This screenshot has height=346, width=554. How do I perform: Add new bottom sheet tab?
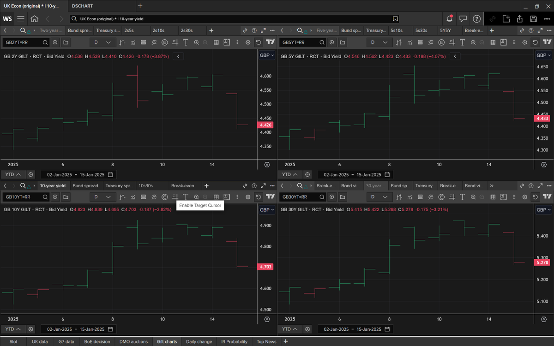pos(286,341)
